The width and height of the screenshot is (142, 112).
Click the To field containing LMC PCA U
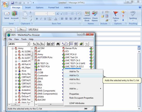[84, 29]
